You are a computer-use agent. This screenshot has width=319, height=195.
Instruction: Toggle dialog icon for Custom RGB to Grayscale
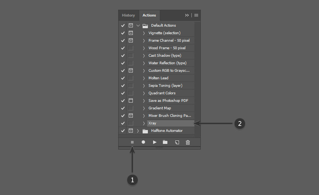pyautogui.click(x=131, y=70)
